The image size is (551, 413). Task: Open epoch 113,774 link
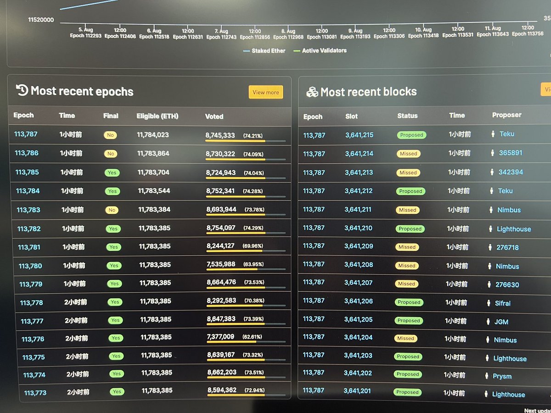pyautogui.click(x=34, y=375)
